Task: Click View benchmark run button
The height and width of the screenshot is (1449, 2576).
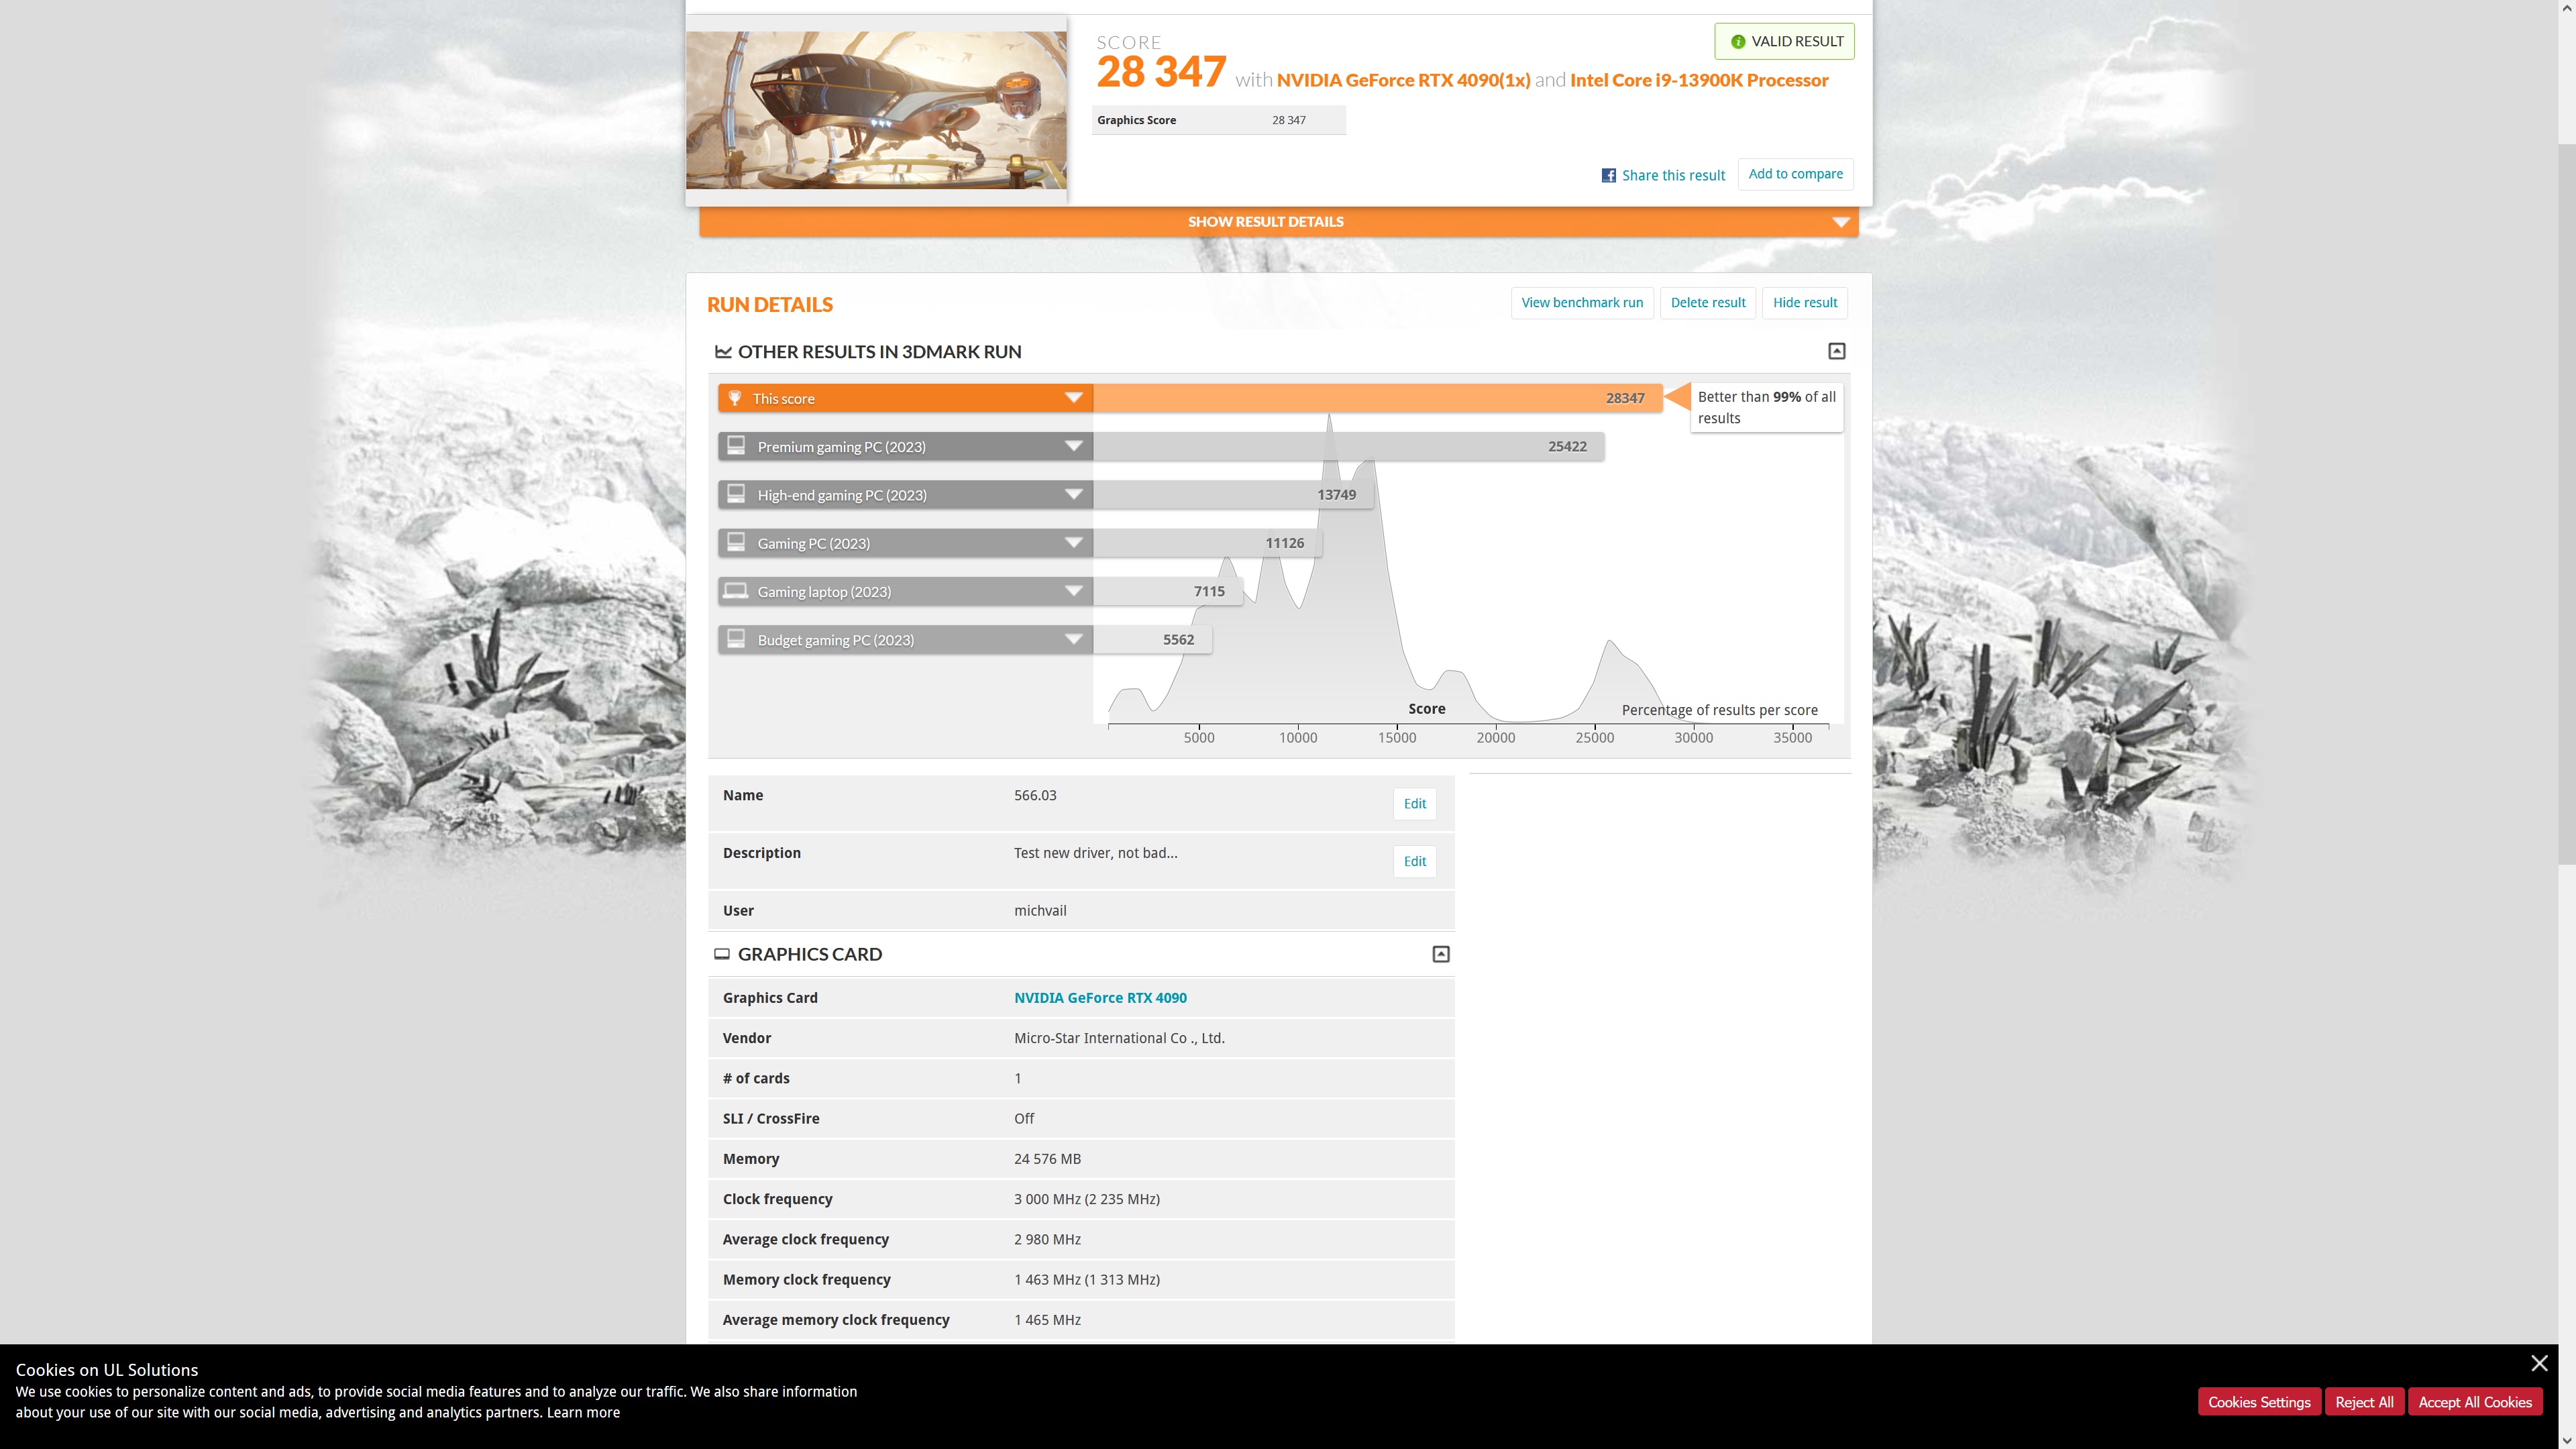Action: [x=1582, y=303]
